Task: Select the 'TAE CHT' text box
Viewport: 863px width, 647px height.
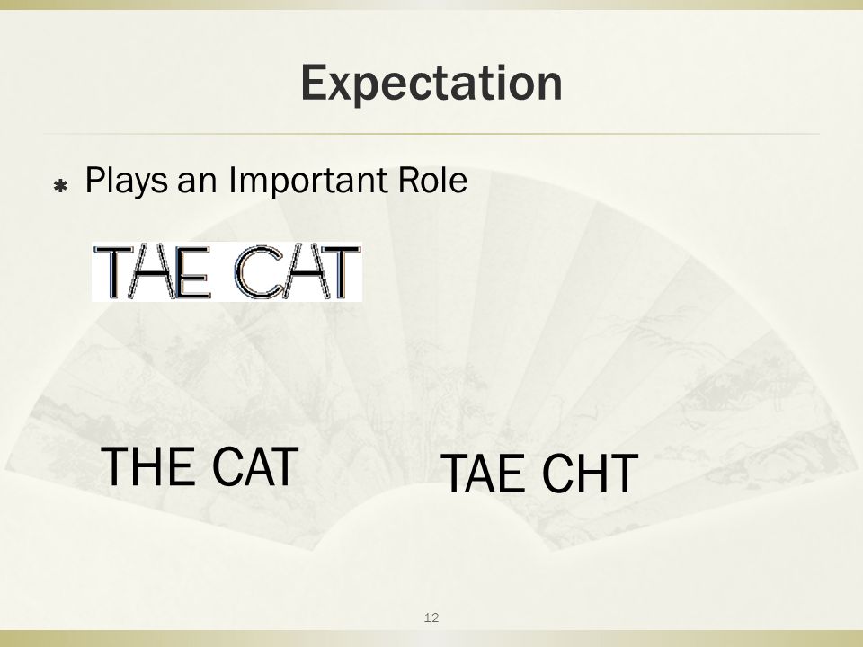Action: [539, 474]
